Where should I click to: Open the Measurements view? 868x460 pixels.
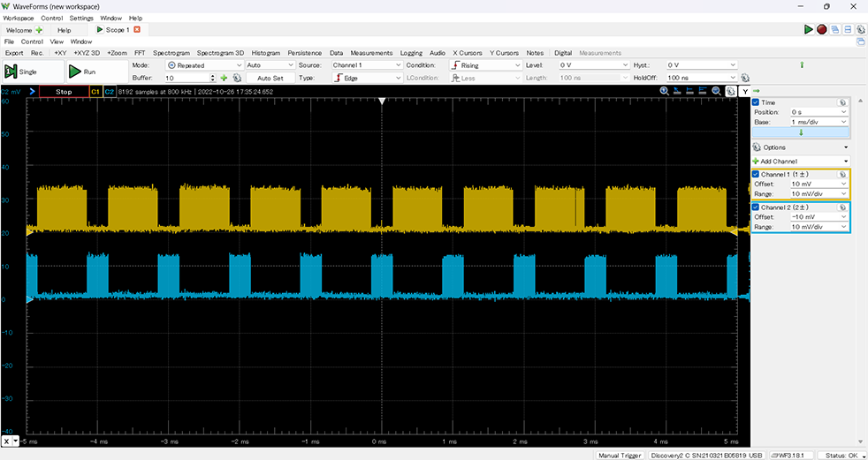click(x=371, y=53)
